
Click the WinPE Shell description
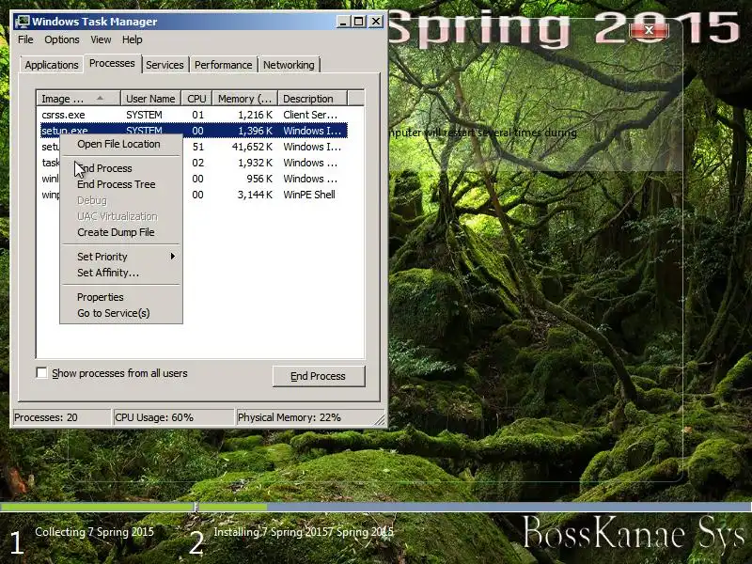(x=309, y=195)
